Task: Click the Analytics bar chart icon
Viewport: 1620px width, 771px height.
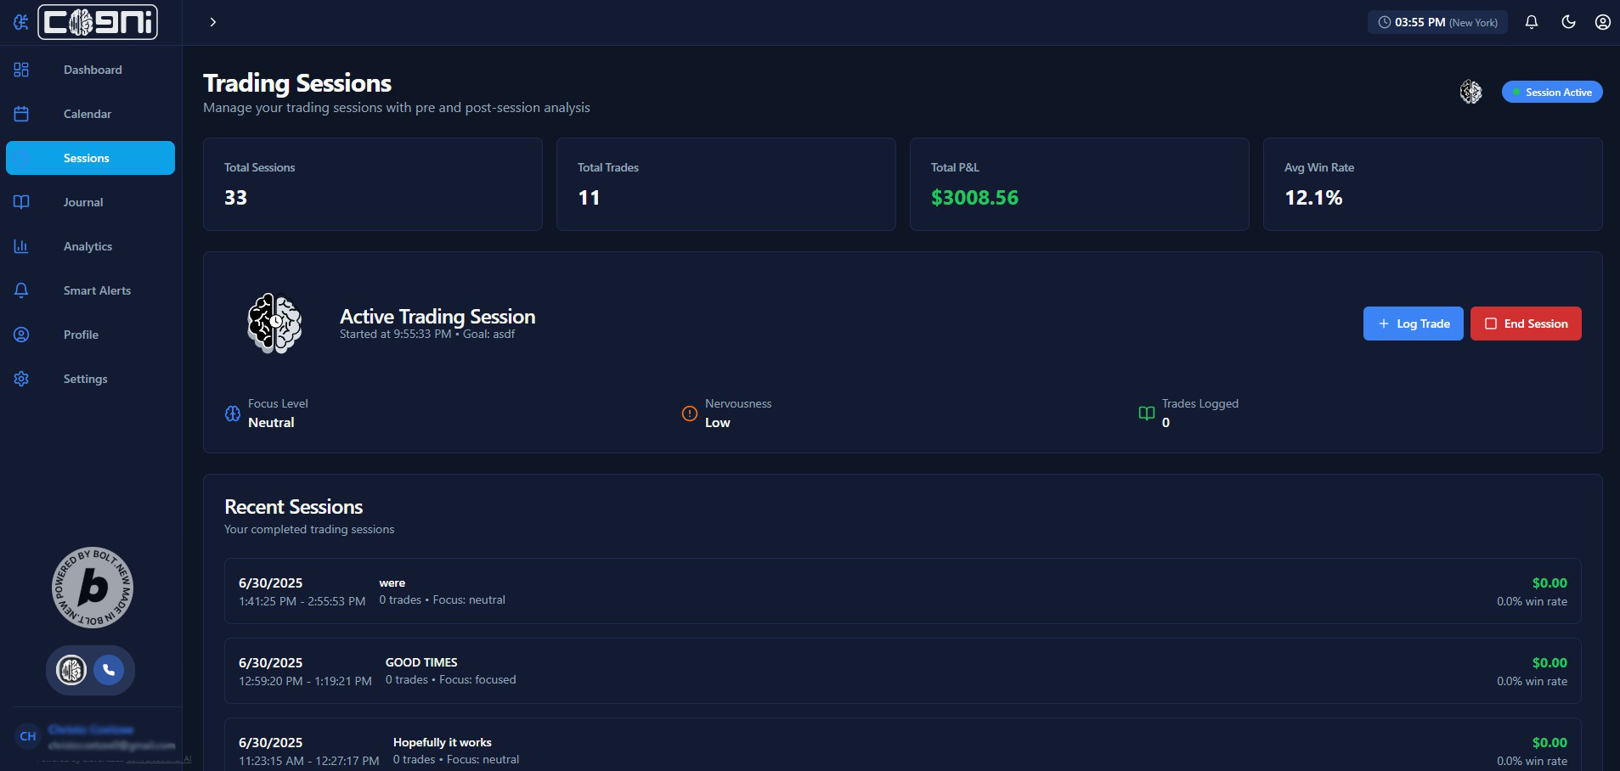Action: 21,246
